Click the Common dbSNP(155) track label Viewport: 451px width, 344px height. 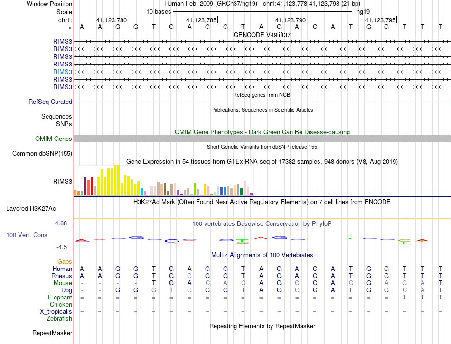(x=42, y=153)
